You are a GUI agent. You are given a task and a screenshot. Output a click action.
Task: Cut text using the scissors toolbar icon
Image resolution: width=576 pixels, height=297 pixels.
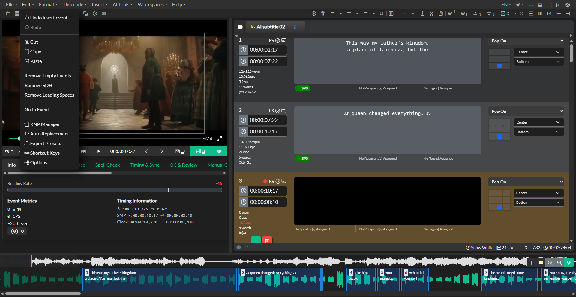coord(432,13)
